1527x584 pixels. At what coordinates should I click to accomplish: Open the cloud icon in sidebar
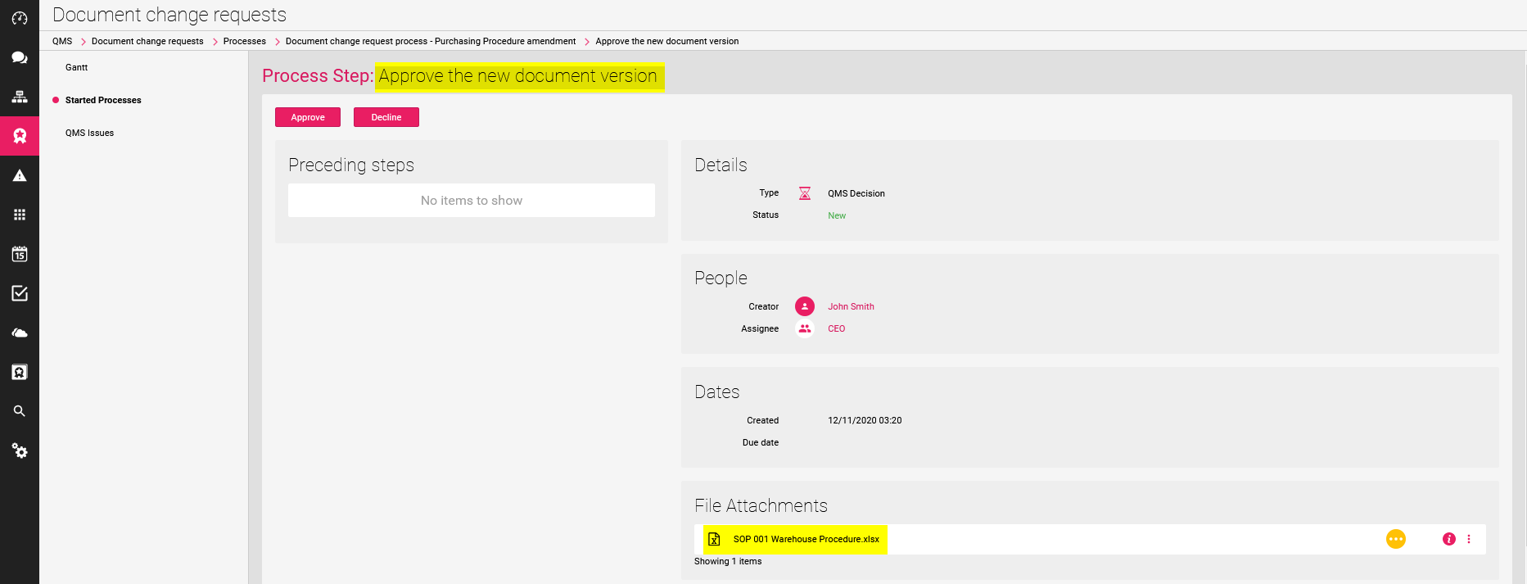20,333
